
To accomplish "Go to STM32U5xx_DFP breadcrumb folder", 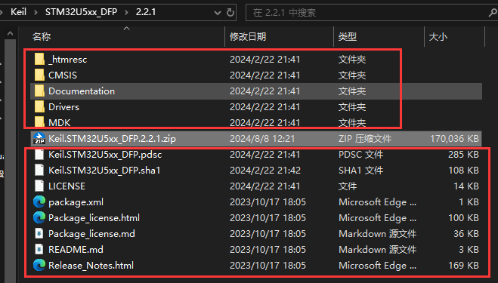I will pyautogui.click(x=81, y=12).
